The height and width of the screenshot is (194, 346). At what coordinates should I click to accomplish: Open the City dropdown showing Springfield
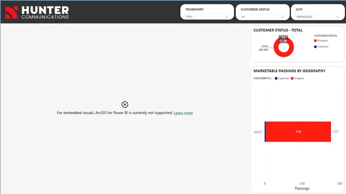tap(317, 17)
